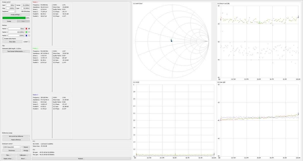Set current sweep as reference
The width and height of the screenshot is (303, 161).
tap(16, 136)
